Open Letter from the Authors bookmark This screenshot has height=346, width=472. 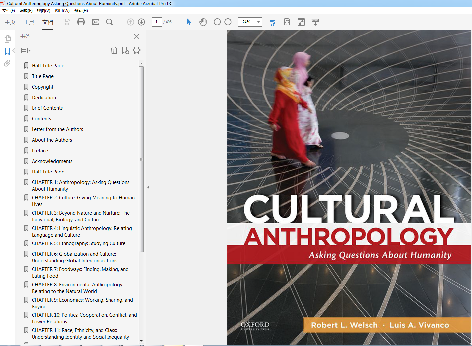pos(57,129)
